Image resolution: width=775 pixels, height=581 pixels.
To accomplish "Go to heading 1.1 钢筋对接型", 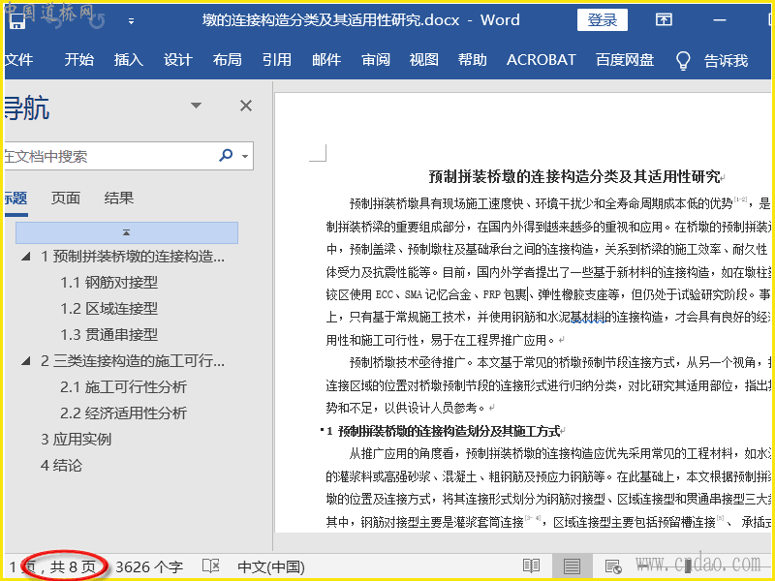I will tap(109, 283).
